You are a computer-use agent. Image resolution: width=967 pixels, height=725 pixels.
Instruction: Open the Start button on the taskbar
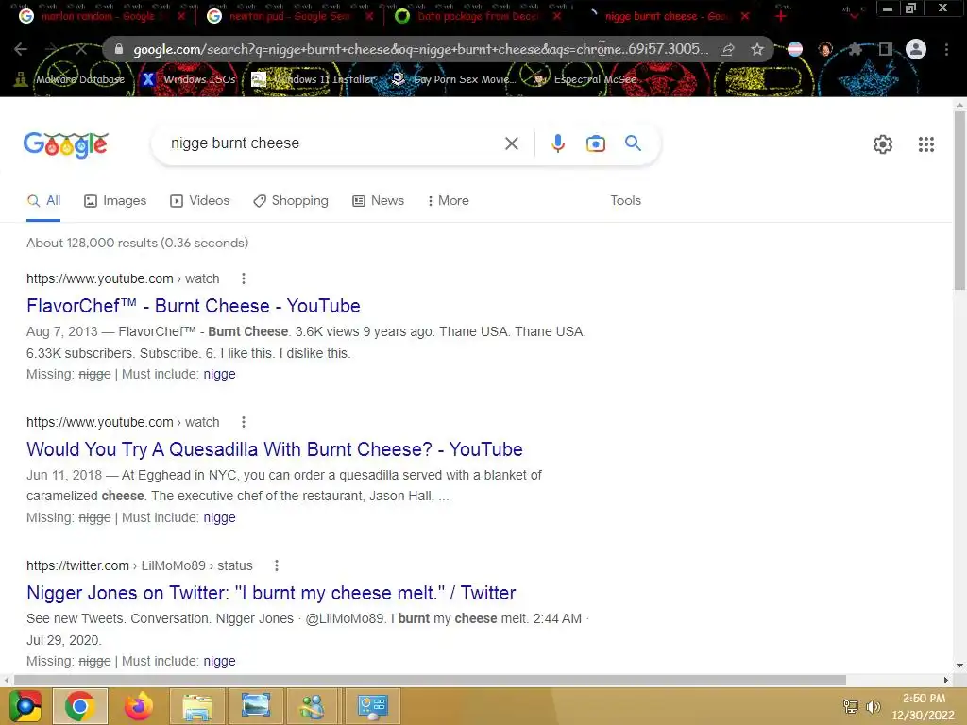click(x=25, y=706)
